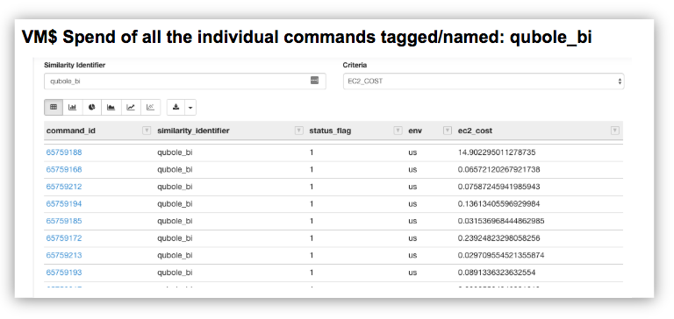Select cost value 0.029709554521355874
Viewport: 674px width, 319px height.
(x=501, y=255)
